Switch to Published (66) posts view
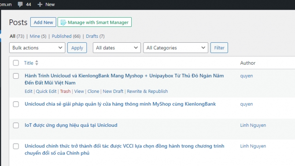Image resolution: width=295 pixels, height=166 pixels. click(x=66, y=36)
